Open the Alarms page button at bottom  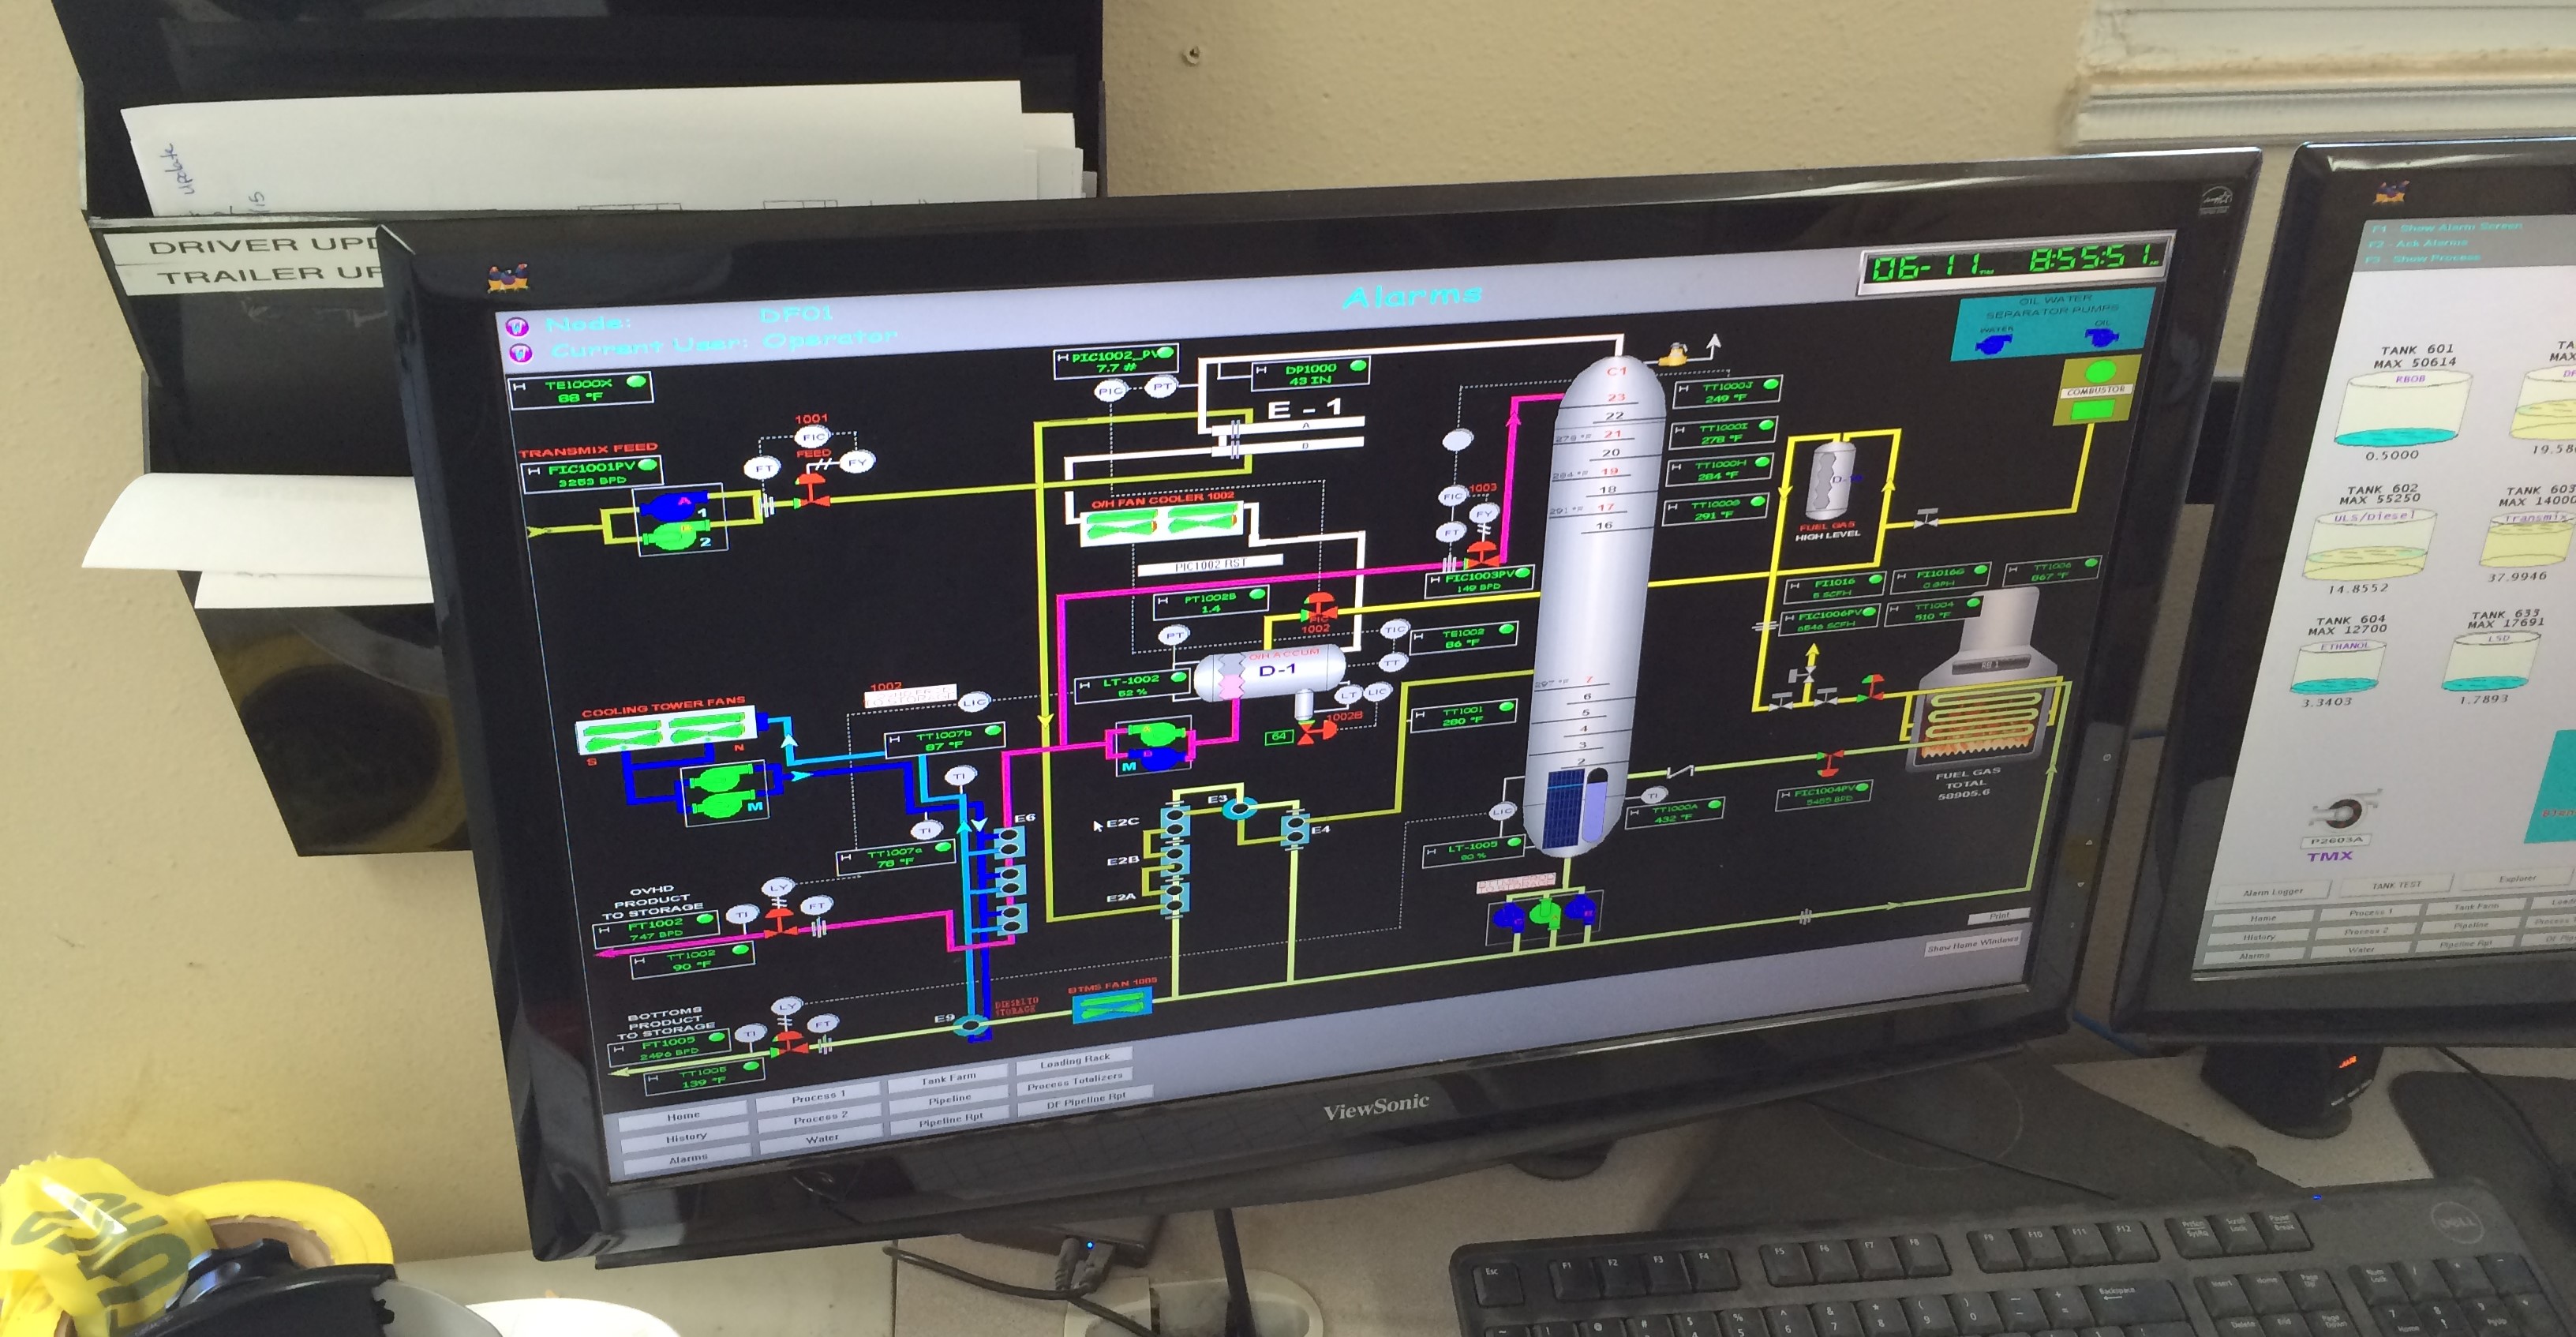click(688, 1158)
